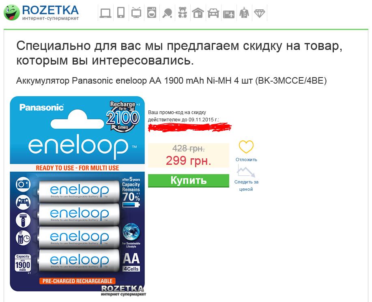
Task: Click the green Купить button
Action: (x=189, y=181)
